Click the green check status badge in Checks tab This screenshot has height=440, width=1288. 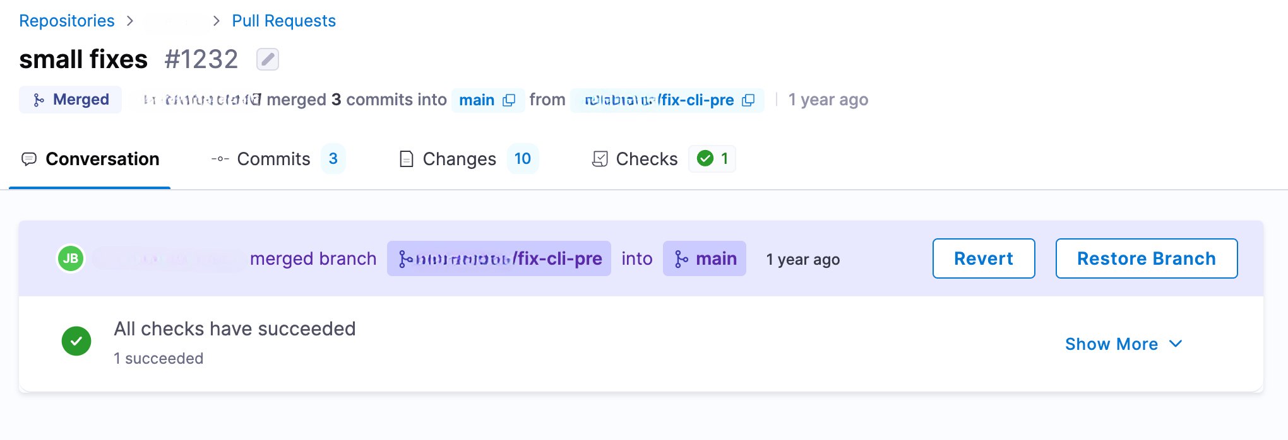(712, 159)
